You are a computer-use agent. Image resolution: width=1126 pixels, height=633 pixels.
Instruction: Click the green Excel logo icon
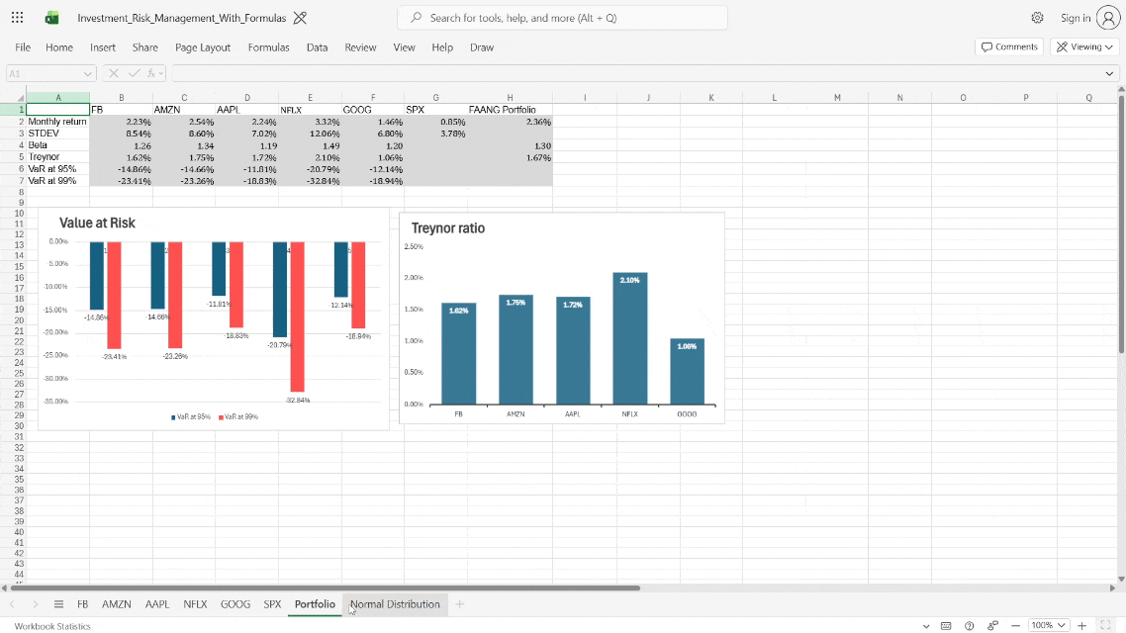pos(51,18)
